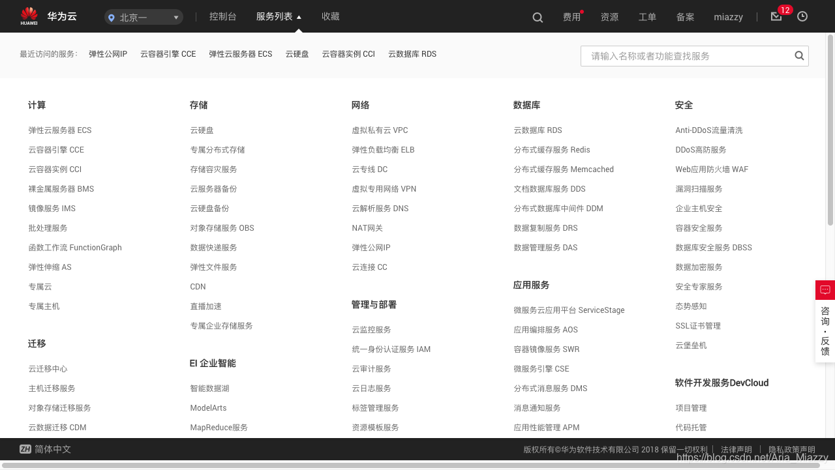Screen dimensions: 835x470
Task: Open the 备案 menu
Action: click(x=685, y=17)
